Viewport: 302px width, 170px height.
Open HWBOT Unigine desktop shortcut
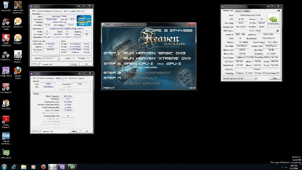click(18, 57)
